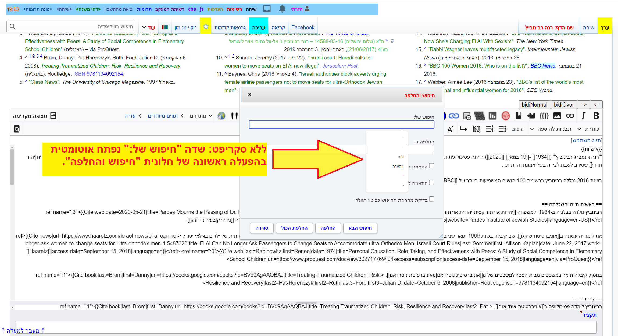Click 'יציאה מהחשבון' log out link
This screenshot has width=618, height=336.
coord(119,9)
